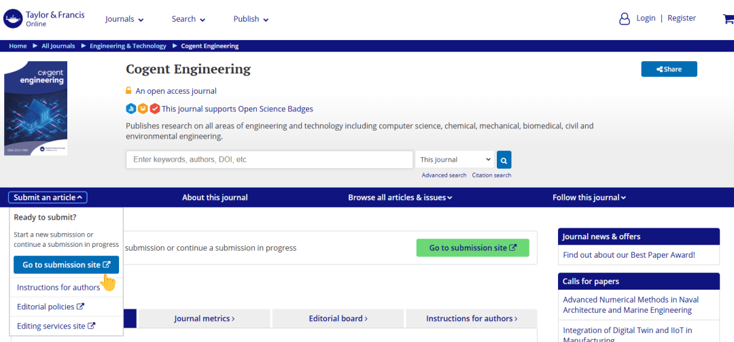The width and height of the screenshot is (734, 342).
Task: Open Editing services site menu entry
Action: pyautogui.click(x=56, y=326)
